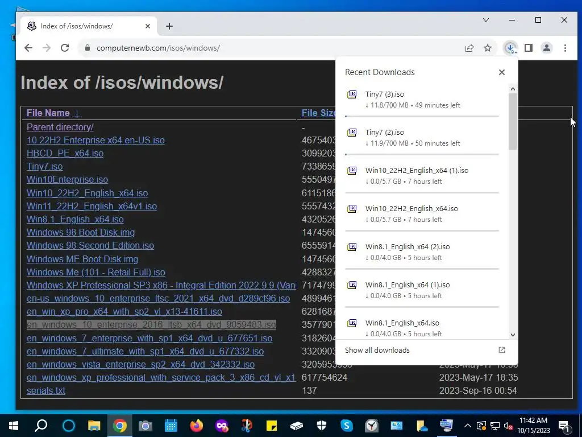This screenshot has width=582, height=437.
Task: Click the Win8.1_English_x64 (1).iso download entry
Action: [x=422, y=290]
